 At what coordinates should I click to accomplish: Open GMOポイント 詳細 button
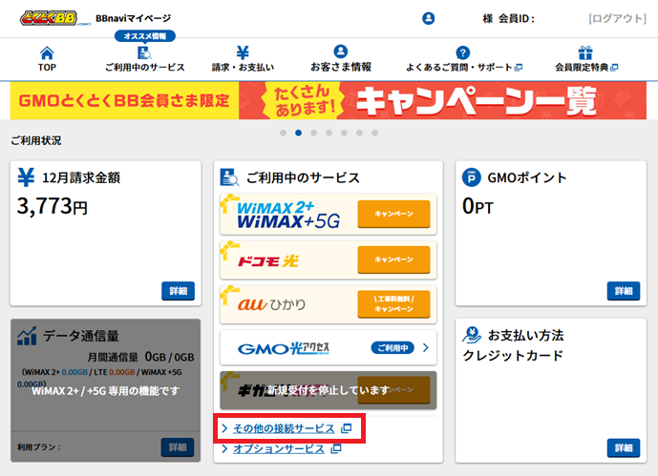[623, 291]
